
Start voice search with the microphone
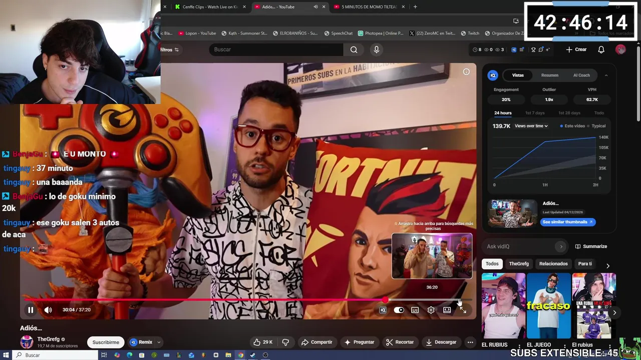point(377,49)
